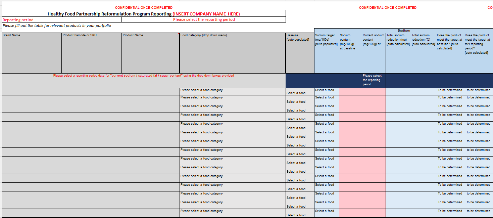Click the "Total sodium reduction (mg)" header
The width and height of the screenshot is (493, 218).
coord(398,53)
